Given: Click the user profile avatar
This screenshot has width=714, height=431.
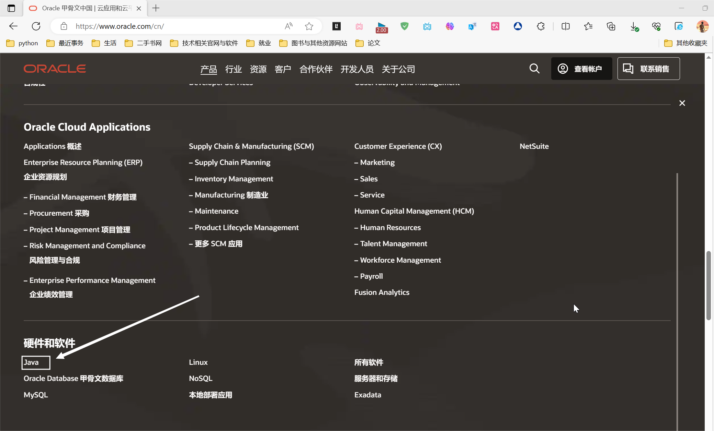Looking at the screenshot, I should 702,26.
